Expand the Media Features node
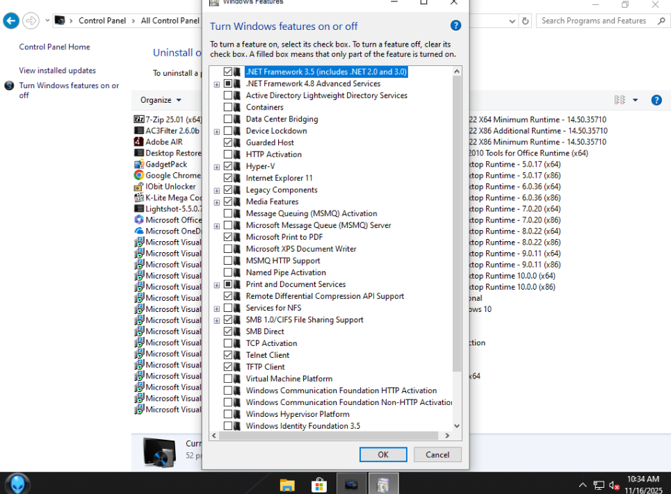The image size is (671, 494). click(217, 203)
